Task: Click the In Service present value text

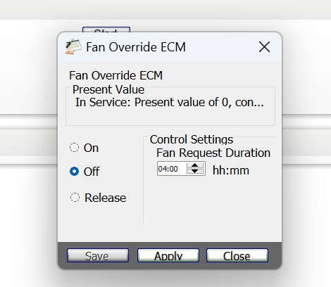Action: pyautogui.click(x=170, y=102)
